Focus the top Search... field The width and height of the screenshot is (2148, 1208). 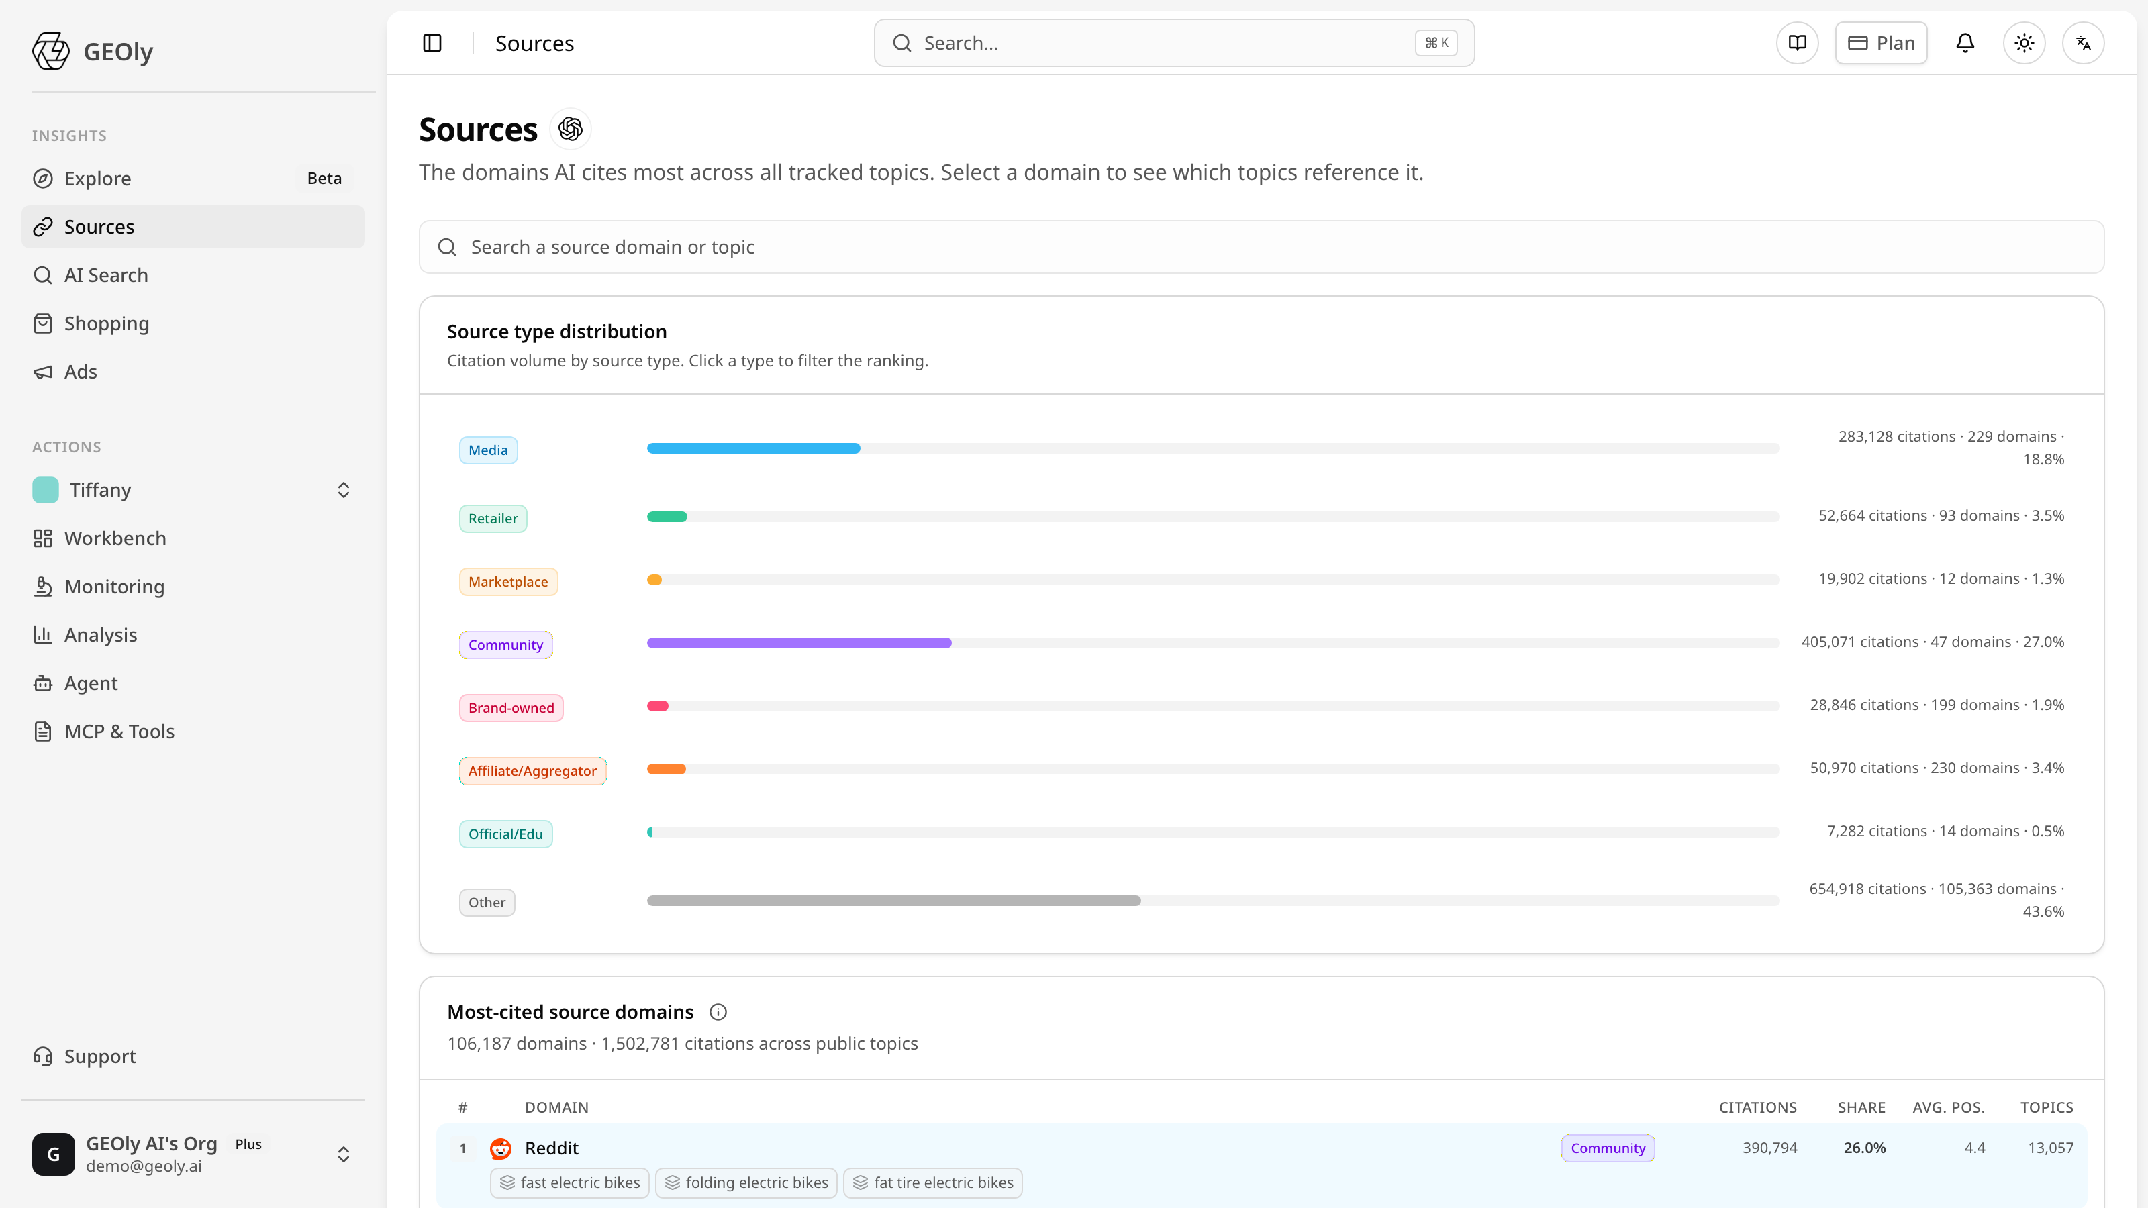(1174, 42)
